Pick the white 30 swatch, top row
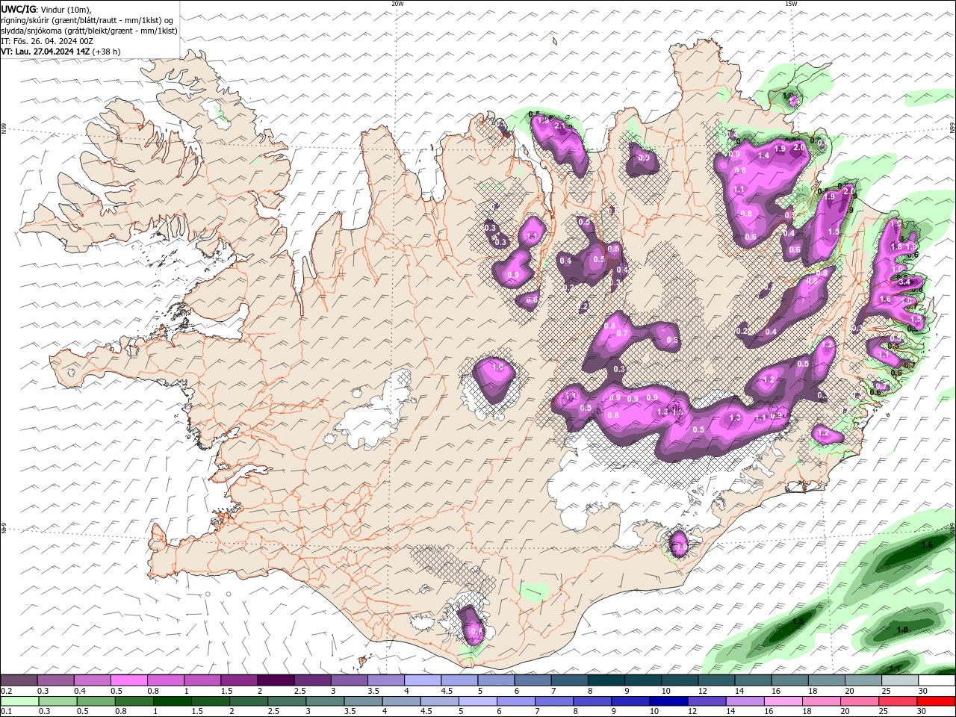 [937, 680]
